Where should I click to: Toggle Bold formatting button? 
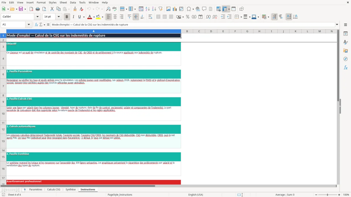click(x=67, y=17)
